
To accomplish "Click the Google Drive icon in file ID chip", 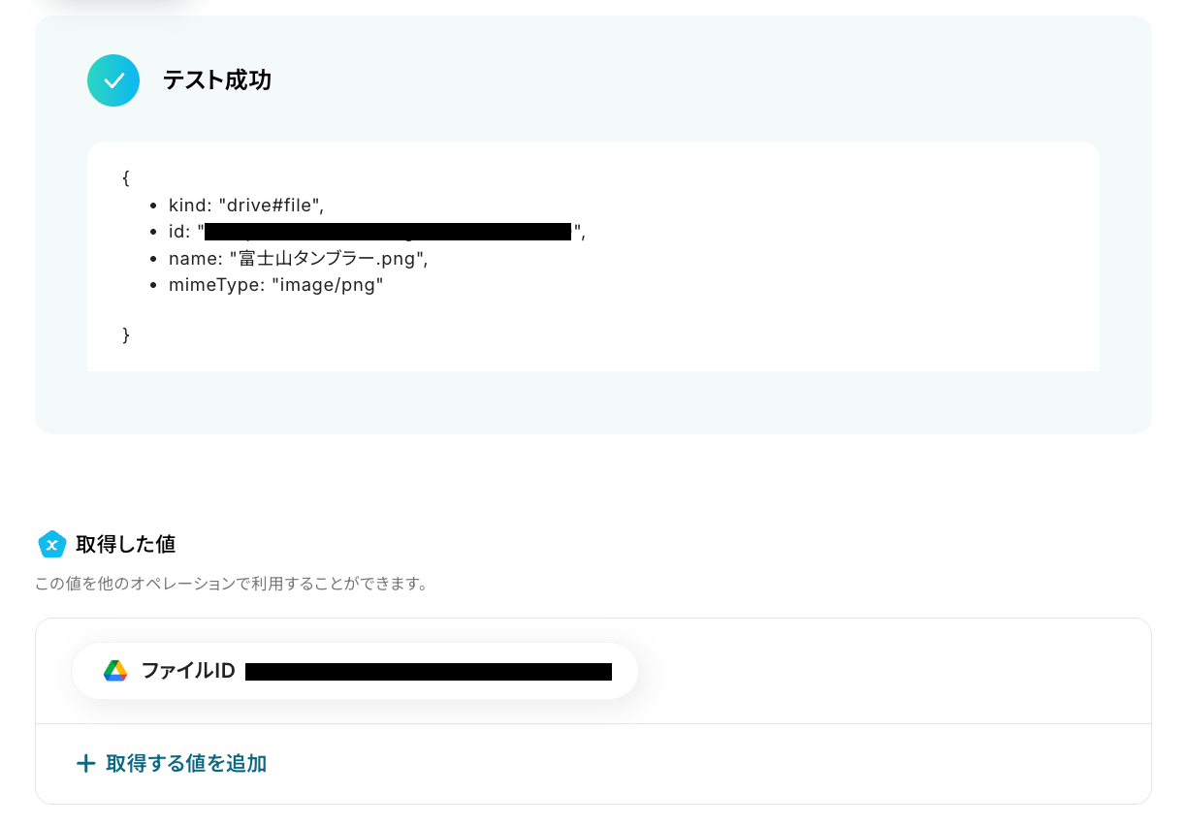I will 115,671.
